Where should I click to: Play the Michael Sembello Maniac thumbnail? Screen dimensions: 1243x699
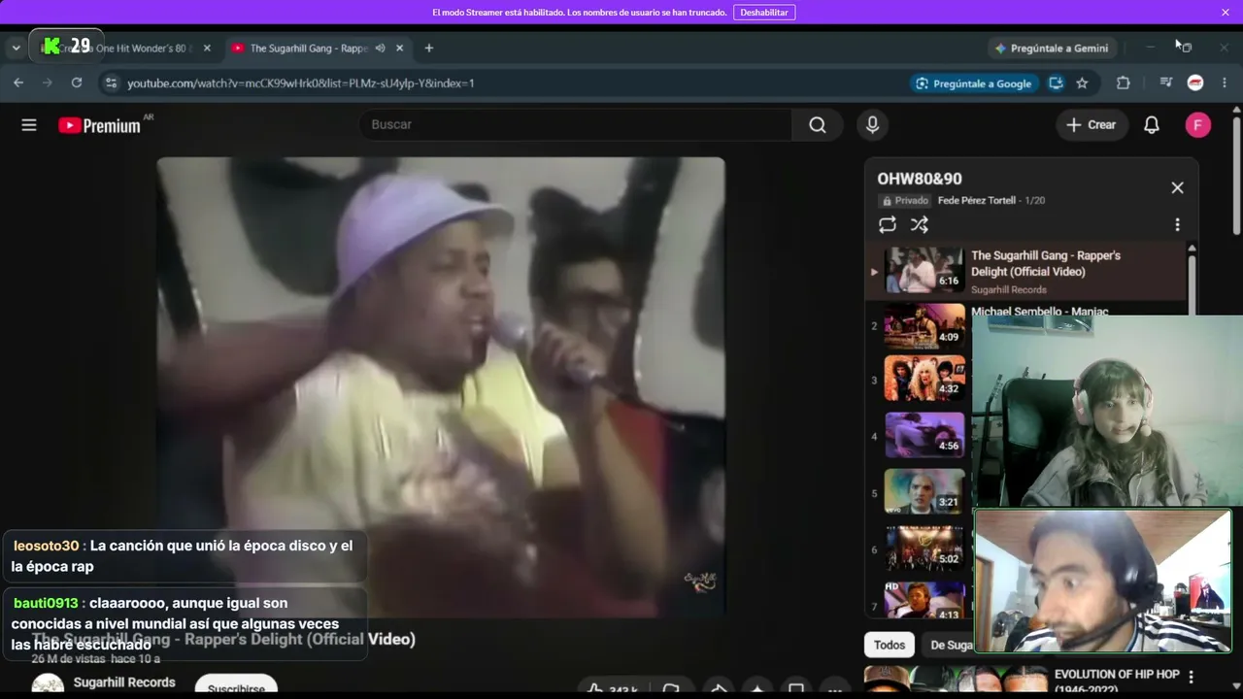[x=924, y=326]
